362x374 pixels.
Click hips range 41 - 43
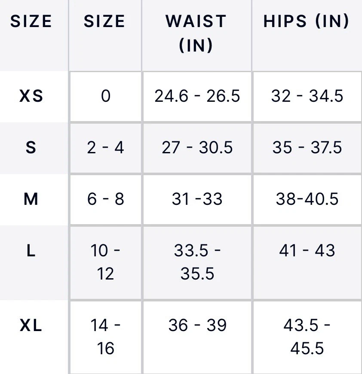(307, 251)
